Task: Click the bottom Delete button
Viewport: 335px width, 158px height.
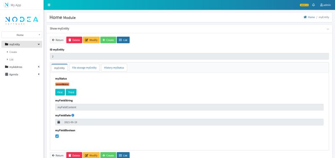Action: click(x=74, y=155)
